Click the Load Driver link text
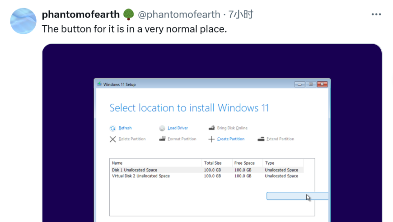 click(x=178, y=128)
